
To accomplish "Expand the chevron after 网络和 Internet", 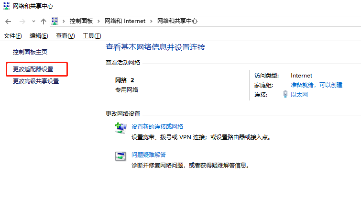I will point(151,21).
